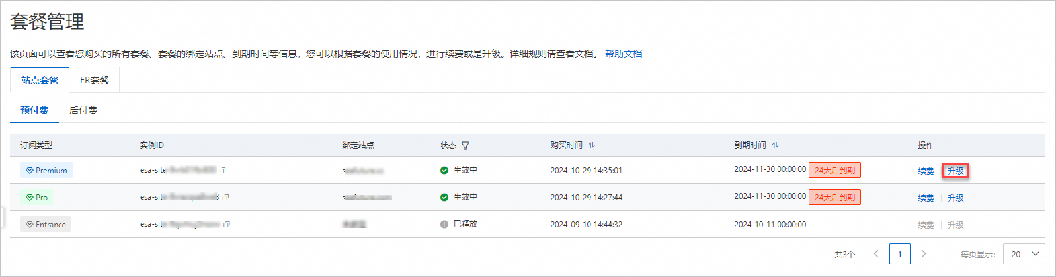
Task: Click 升级 for the Premium plan
Action: [x=955, y=171]
